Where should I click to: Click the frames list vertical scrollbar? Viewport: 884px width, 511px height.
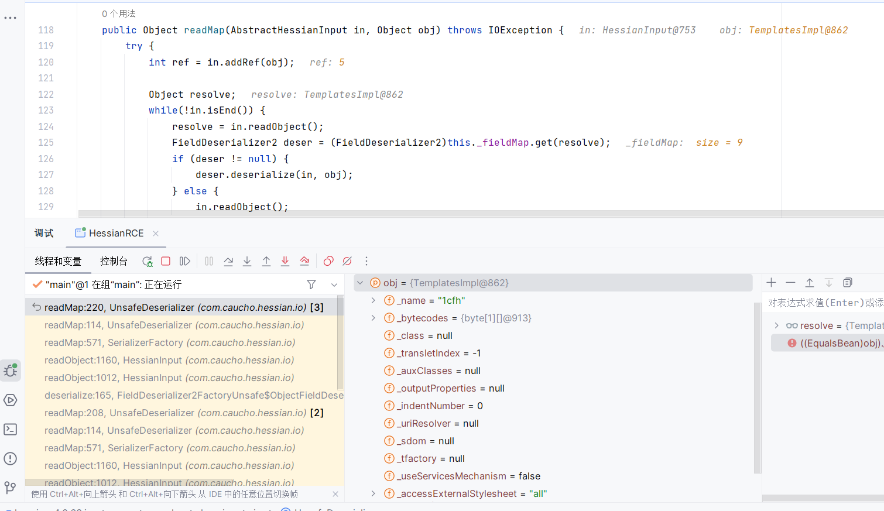[341, 342]
